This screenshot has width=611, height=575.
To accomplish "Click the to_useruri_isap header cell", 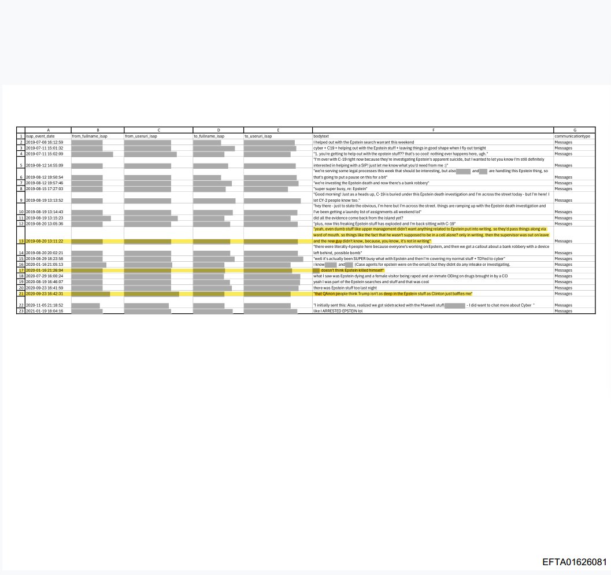I will (x=278, y=136).
